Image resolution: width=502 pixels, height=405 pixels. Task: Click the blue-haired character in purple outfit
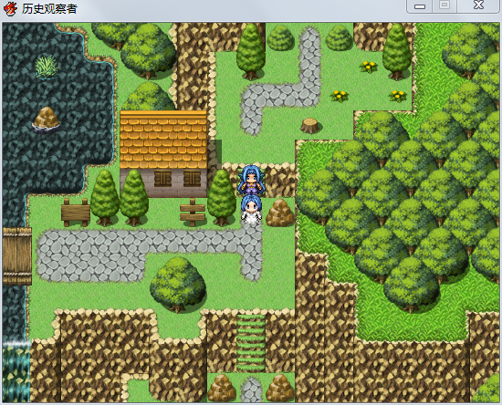[x=251, y=180]
